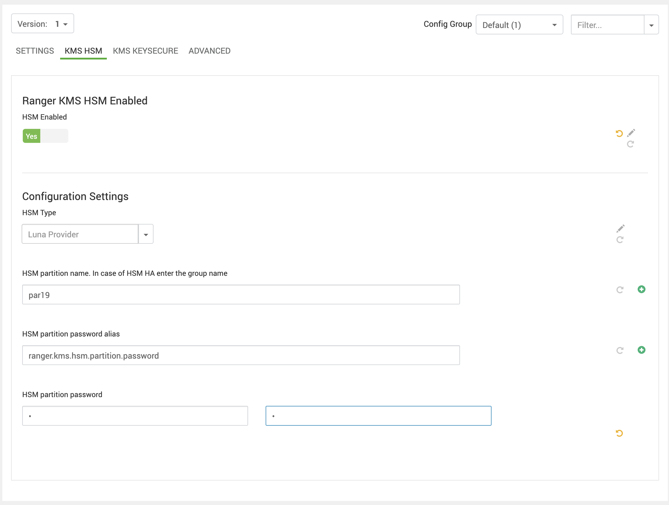This screenshot has width=669, height=505.
Task: Click gray refresh icon for password alias
Action: click(620, 350)
